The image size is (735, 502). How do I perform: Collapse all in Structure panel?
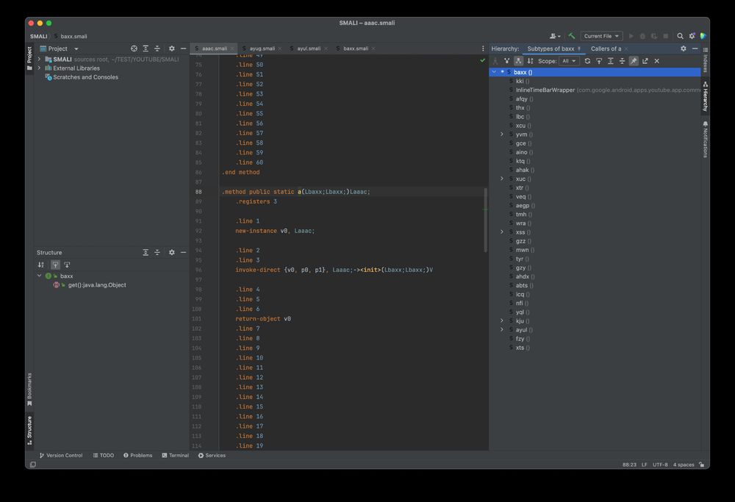pos(157,253)
